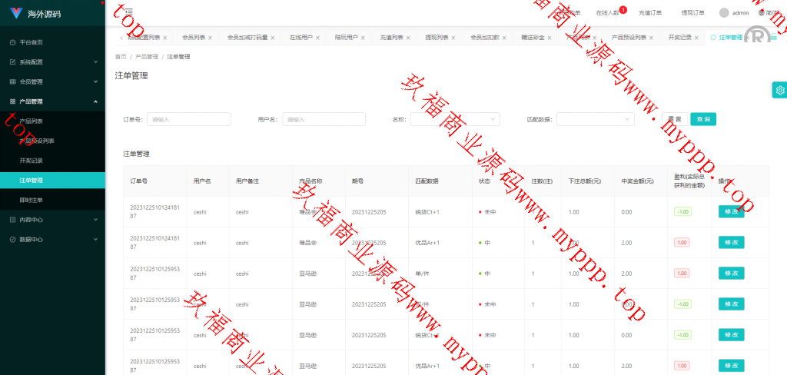Click 首页 in the breadcrumb

coord(121,57)
